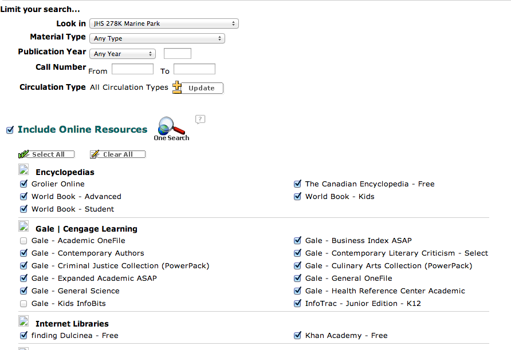Uncheck The Canadian Encyclopedia - Free
Image resolution: width=511 pixels, height=350 pixels.
pyautogui.click(x=297, y=184)
